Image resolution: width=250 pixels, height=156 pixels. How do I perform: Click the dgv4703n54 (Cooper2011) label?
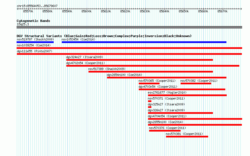[158, 87]
